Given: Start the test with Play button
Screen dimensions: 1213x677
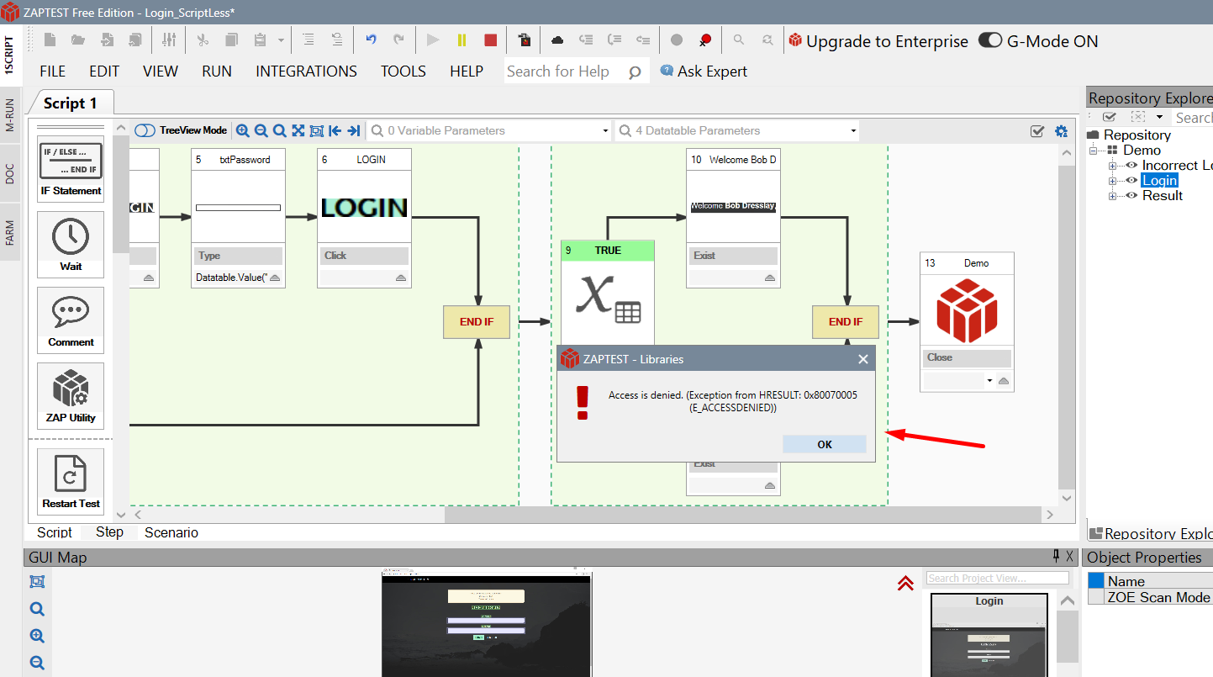Looking at the screenshot, I should (433, 40).
